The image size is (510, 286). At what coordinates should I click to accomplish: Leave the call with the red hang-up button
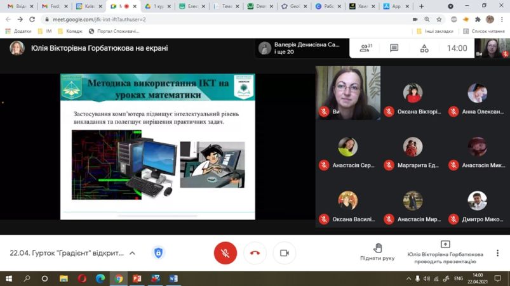255,253
